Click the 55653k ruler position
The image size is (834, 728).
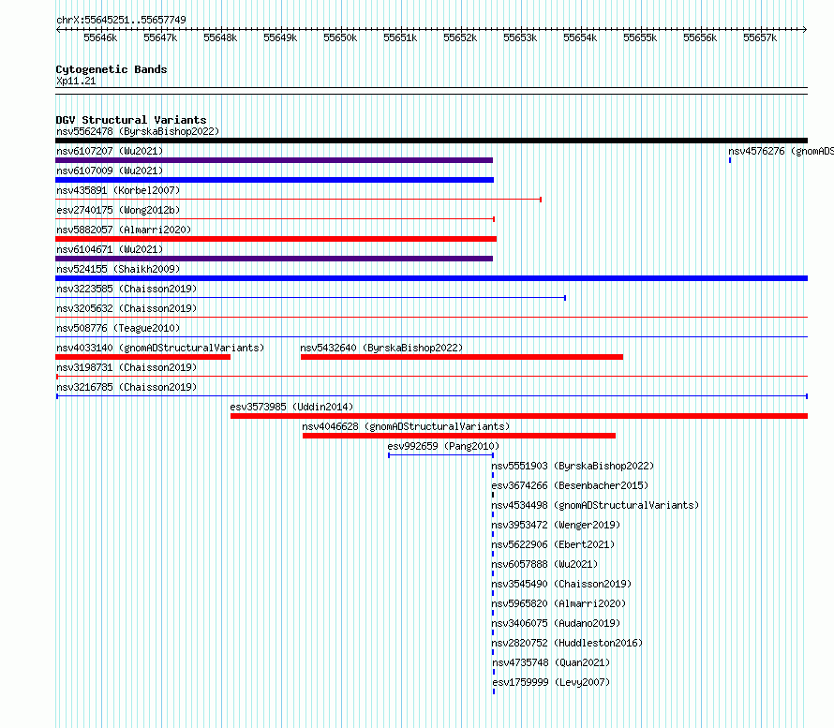coord(520,37)
